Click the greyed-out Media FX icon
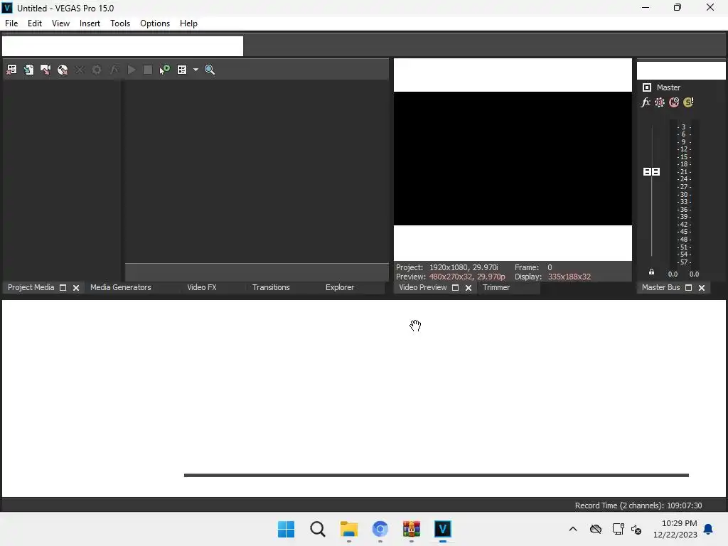The height and width of the screenshot is (546, 728). (x=114, y=70)
